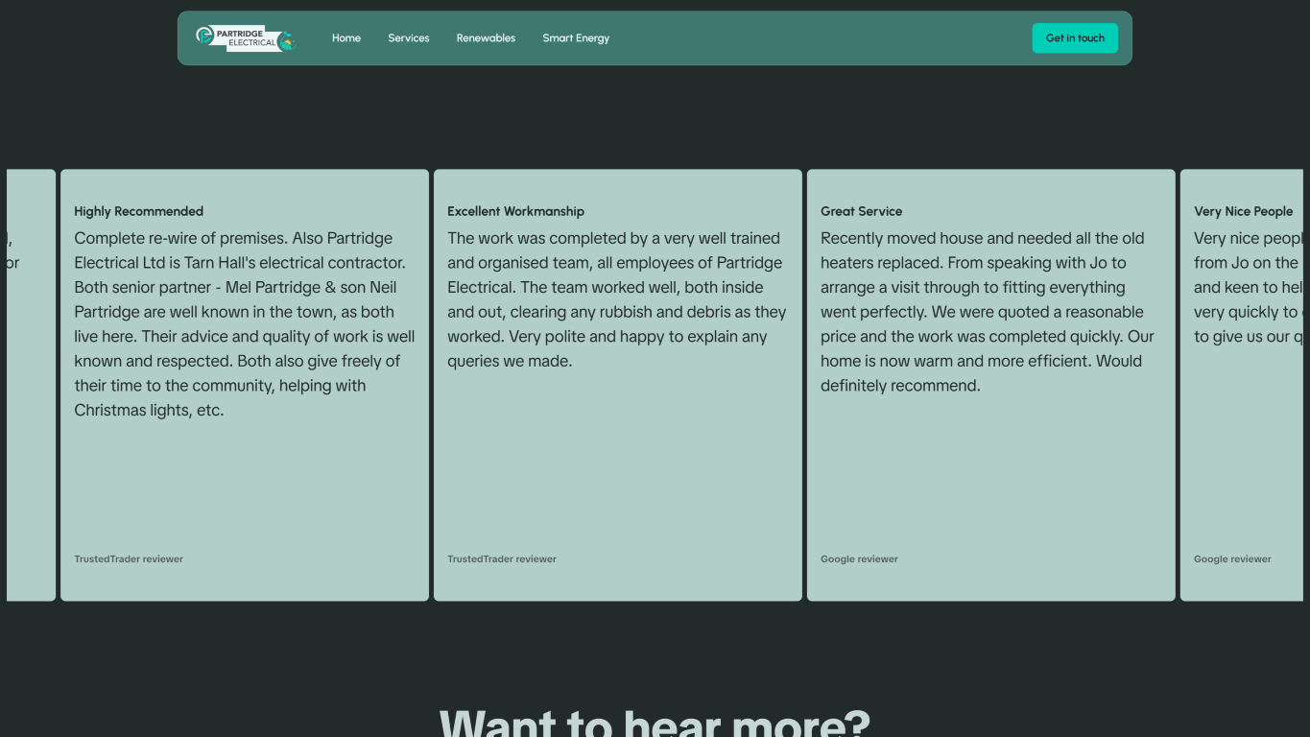Click the Highly Recommended review title

139,211
